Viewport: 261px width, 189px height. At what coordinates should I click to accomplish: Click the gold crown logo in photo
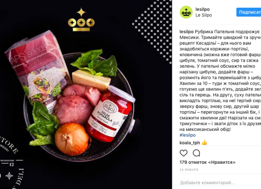pyautogui.click(x=81, y=19)
